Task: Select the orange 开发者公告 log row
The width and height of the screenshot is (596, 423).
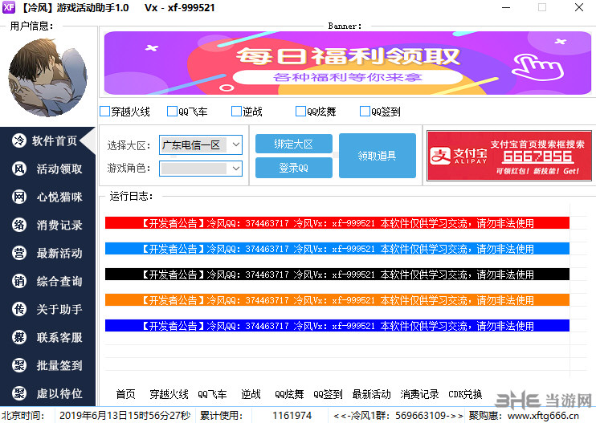Action: click(337, 300)
